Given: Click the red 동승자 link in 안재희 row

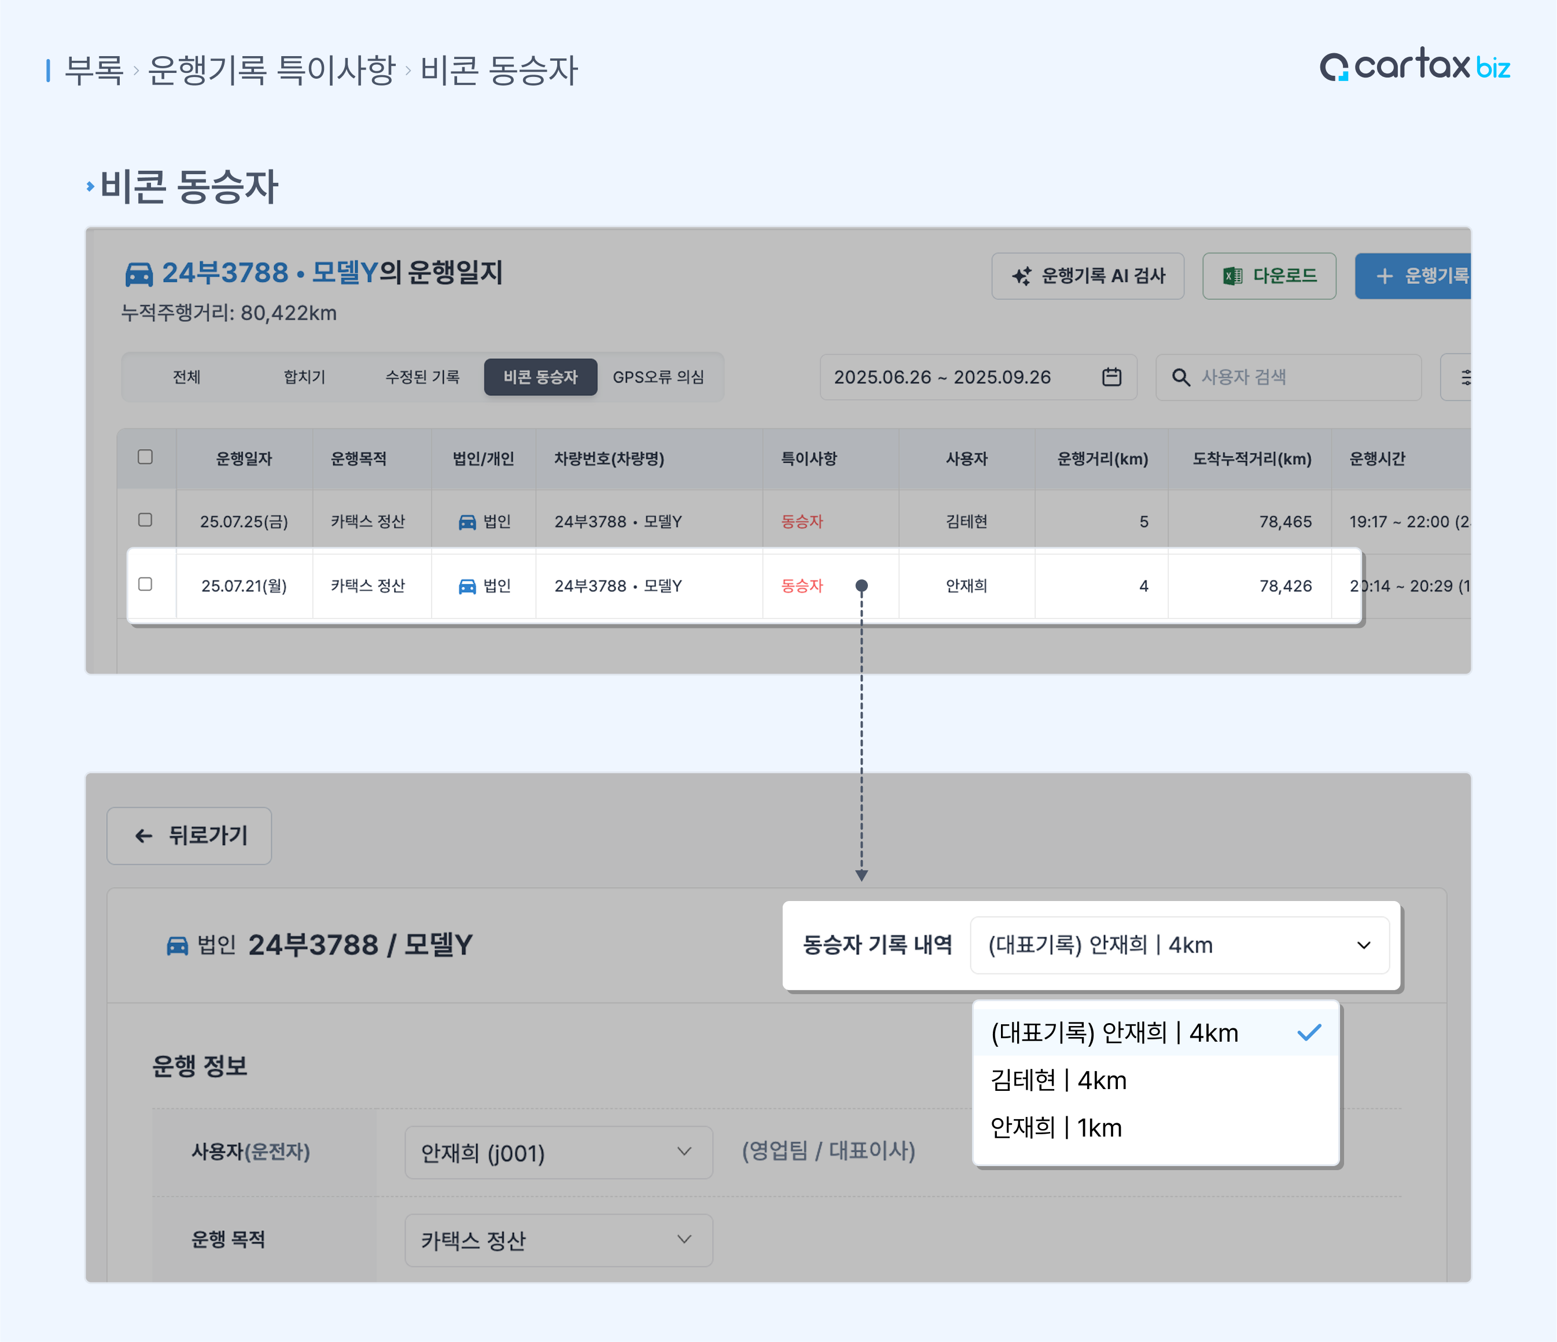Looking at the screenshot, I should click(802, 585).
